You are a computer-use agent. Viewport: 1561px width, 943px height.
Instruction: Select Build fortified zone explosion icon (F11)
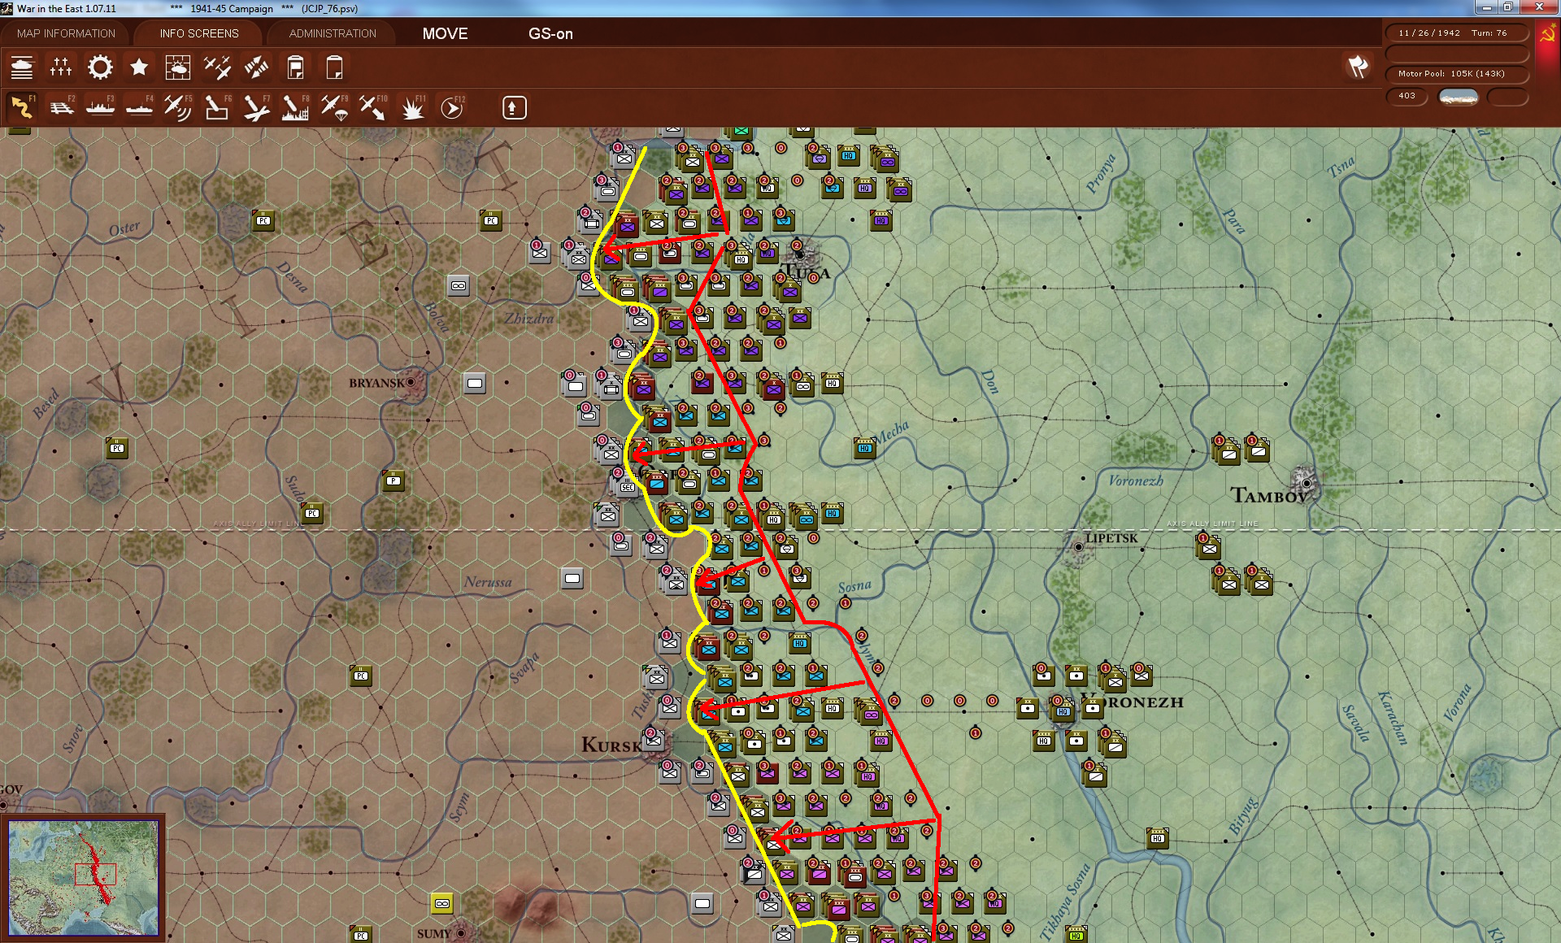coord(413,107)
